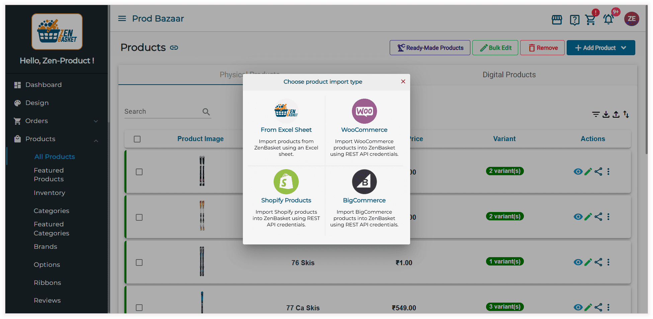Click the sort arrows icon
653x319 pixels.
626,114
